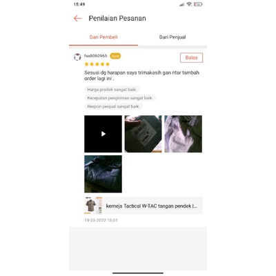Tap the mobile signal strength icon
The height and width of the screenshot is (276, 276).
[x=181, y=4]
